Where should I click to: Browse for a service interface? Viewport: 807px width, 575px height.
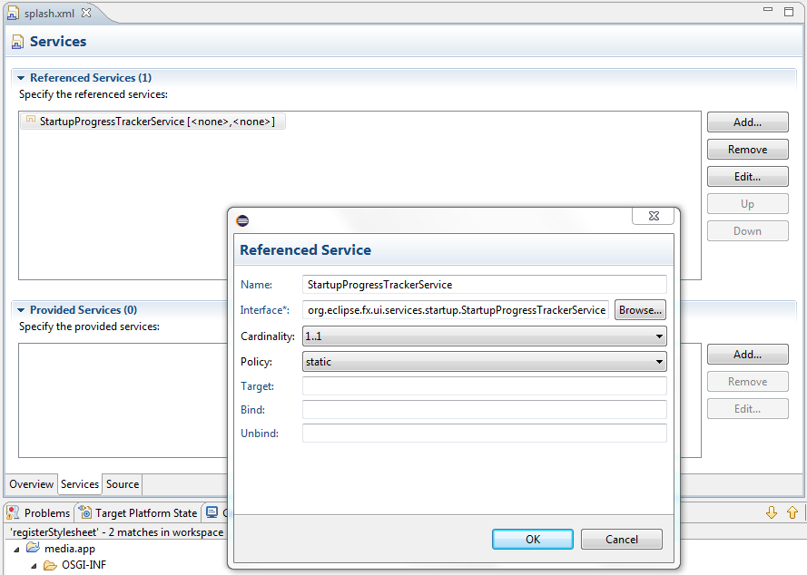pyautogui.click(x=640, y=310)
